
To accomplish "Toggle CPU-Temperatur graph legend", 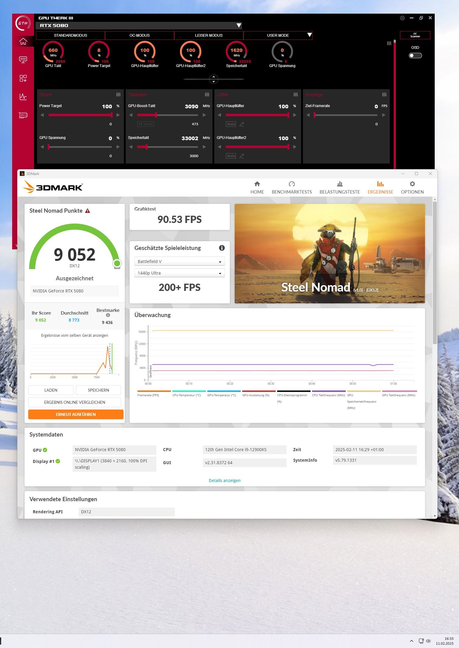I will pyautogui.click(x=189, y=393).
